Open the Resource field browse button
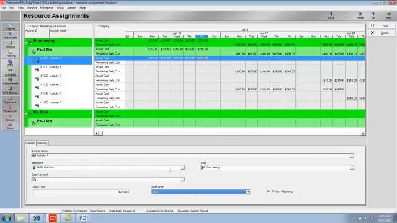Image resolution: width=397 pixels, height=223 pixels. tap(182, 167)
